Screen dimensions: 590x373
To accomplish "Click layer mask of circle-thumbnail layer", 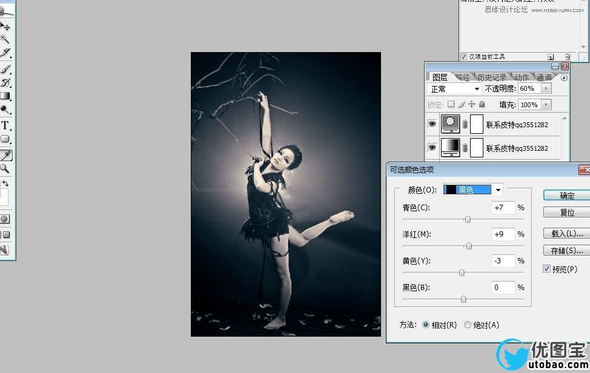I will pos(477,124).
